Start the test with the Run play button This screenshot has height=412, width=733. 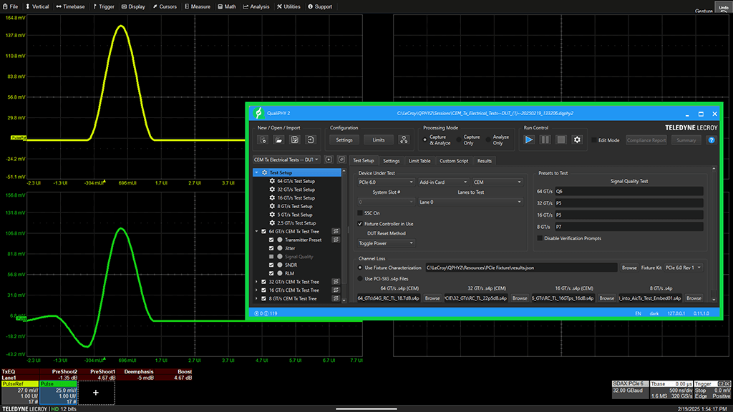[529, 140]
